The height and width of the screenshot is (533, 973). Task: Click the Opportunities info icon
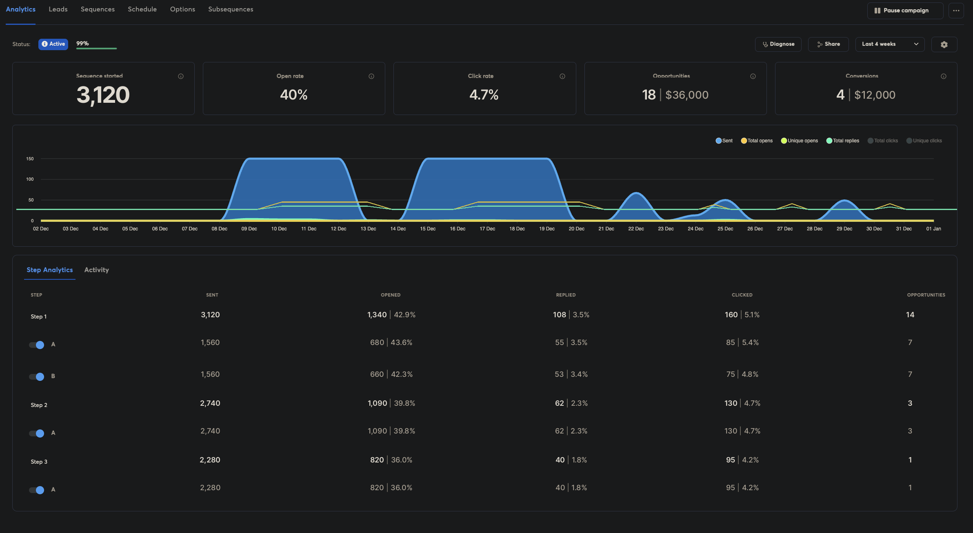752,76
